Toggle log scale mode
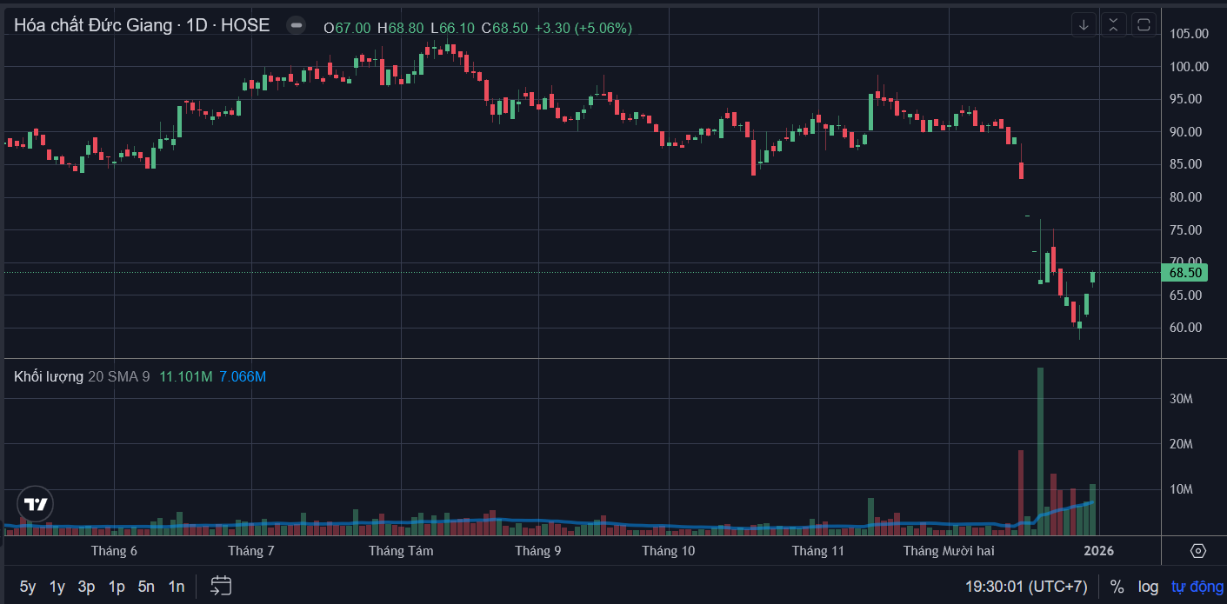Viewport: 1227px width, 604px height. tap(1148, 587)
